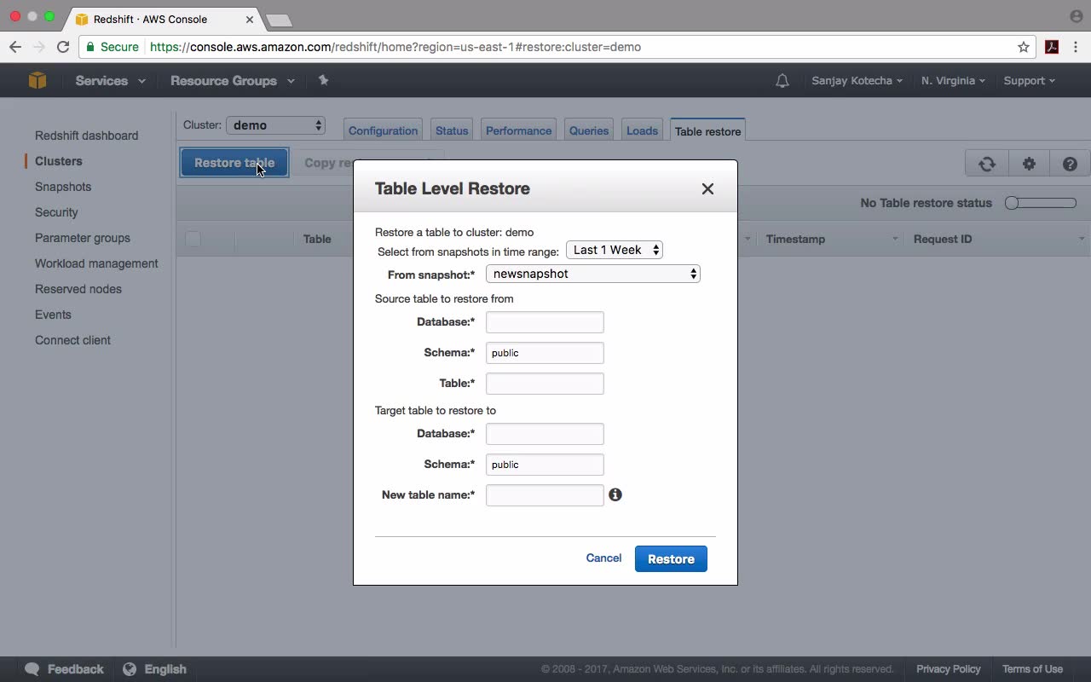This screenshot has width=1091, height=682.
Task: Click the AWS cube logo icon
Action: pyautogui.click(x=38, y=80)
